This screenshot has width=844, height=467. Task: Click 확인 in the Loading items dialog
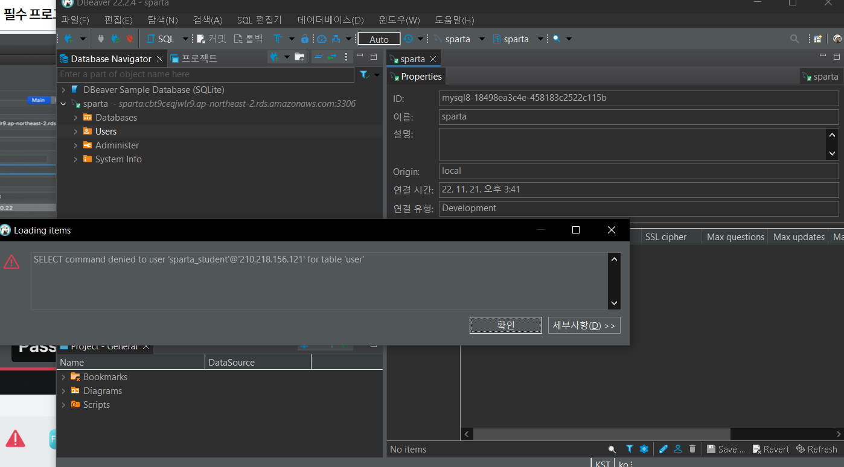click(506, 325)
